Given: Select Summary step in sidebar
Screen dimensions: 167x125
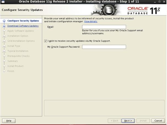Looking at the screenshot, I should [12, 61].
